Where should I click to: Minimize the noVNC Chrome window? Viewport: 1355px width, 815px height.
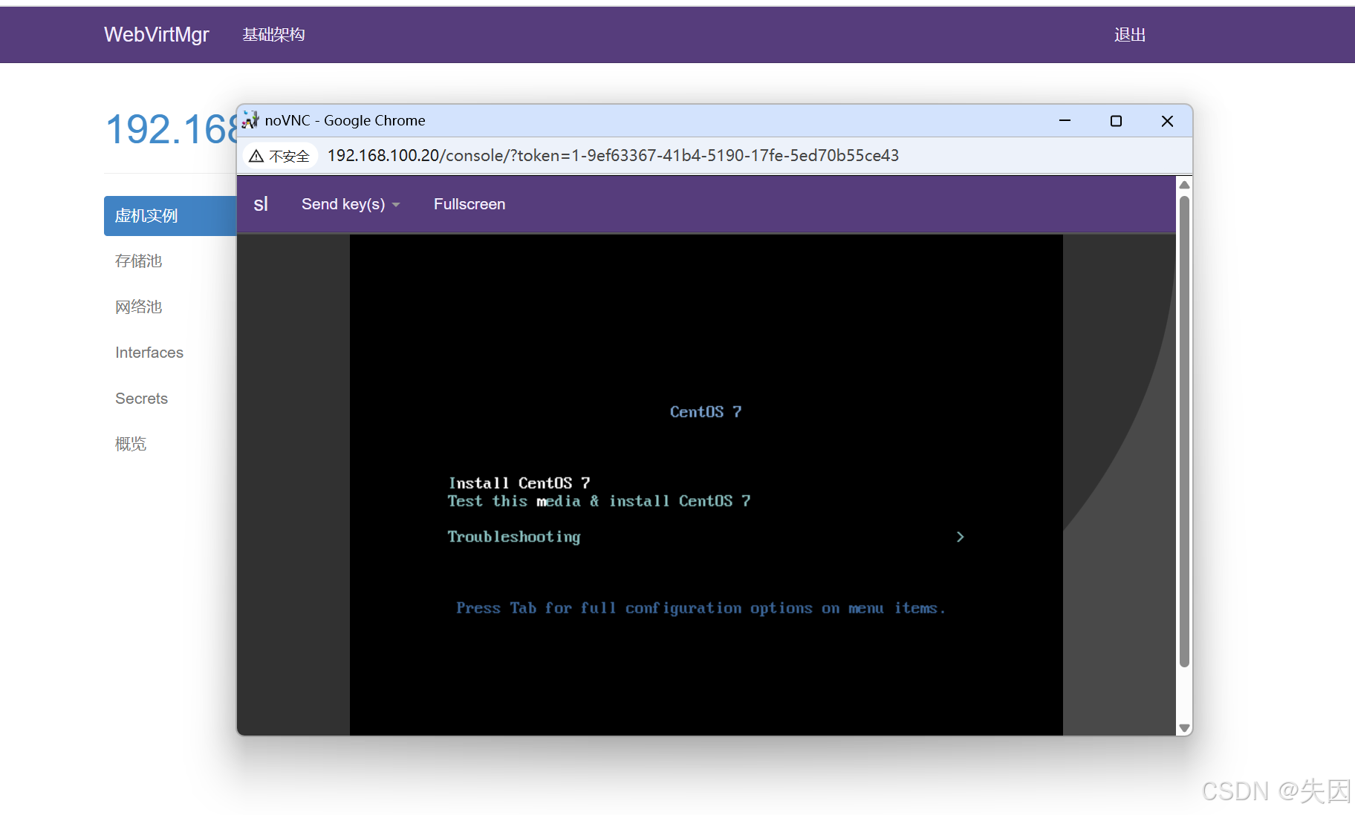click(x=1065, y=121)
